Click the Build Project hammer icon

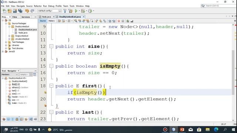[x=65, y=11]
